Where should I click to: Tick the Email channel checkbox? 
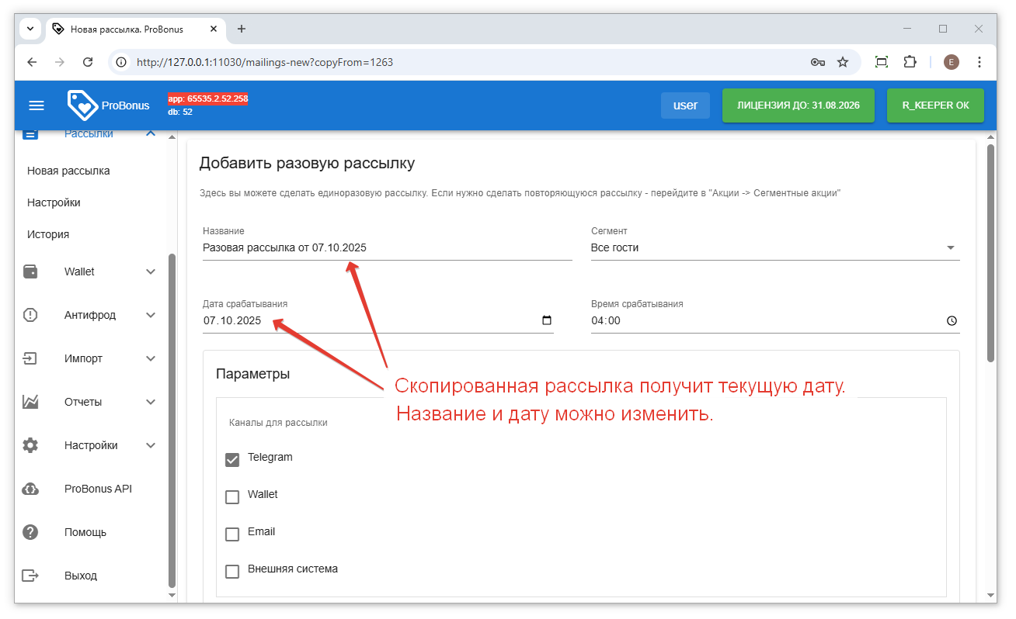pos(232,534)
